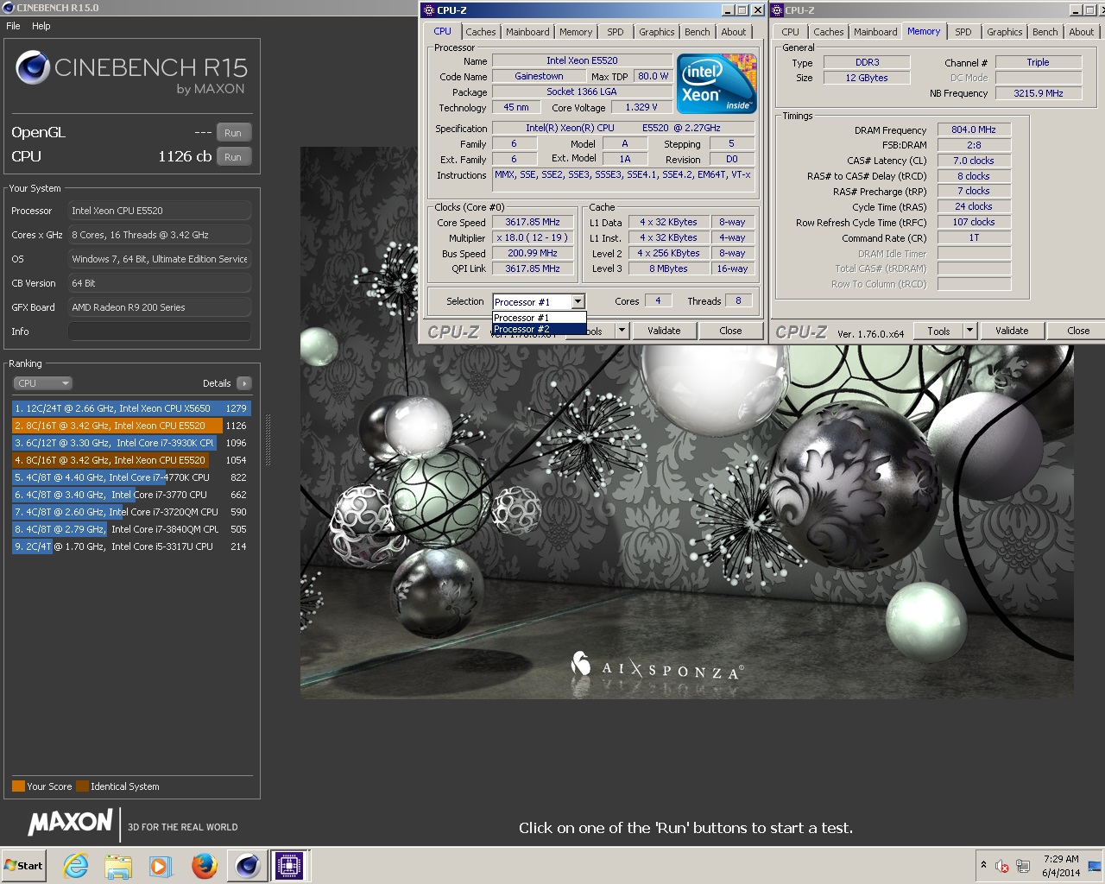Switch to Bench tab in right CPU-Z window
The width and height of the screenshot is (1105, 884).
[1045, 32]
